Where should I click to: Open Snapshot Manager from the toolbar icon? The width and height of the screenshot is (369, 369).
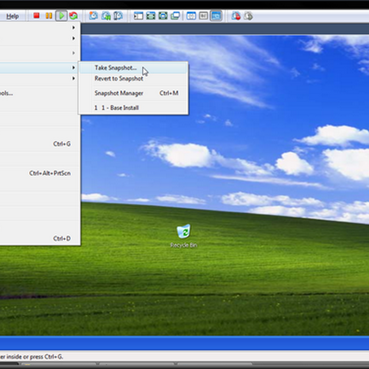[118, 16]
